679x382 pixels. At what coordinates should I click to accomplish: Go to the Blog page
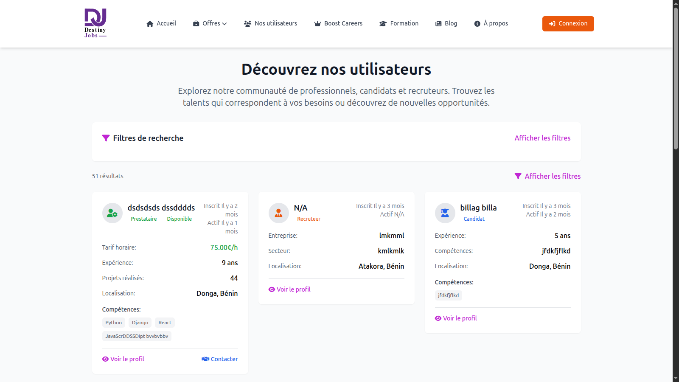coord(446,23)
